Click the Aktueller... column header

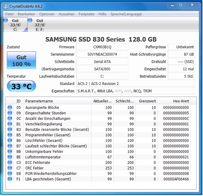pyautogui.click(x=102, y=101)
